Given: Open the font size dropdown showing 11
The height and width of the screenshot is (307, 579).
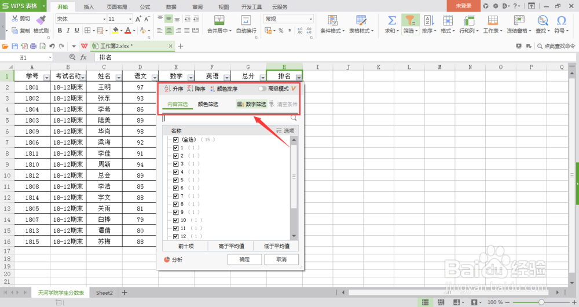Looking at the screenshot, I should (x=130, y=19).
